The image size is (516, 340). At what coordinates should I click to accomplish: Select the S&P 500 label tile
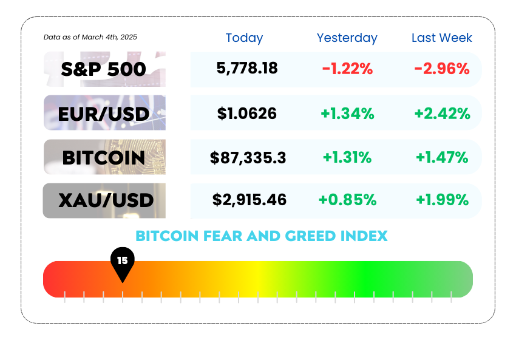(104, 69)
